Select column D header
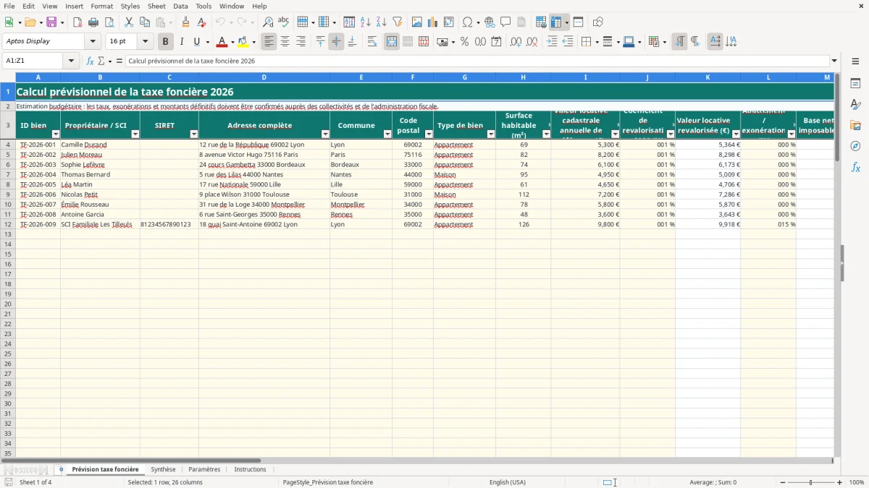 click(264, 77)
